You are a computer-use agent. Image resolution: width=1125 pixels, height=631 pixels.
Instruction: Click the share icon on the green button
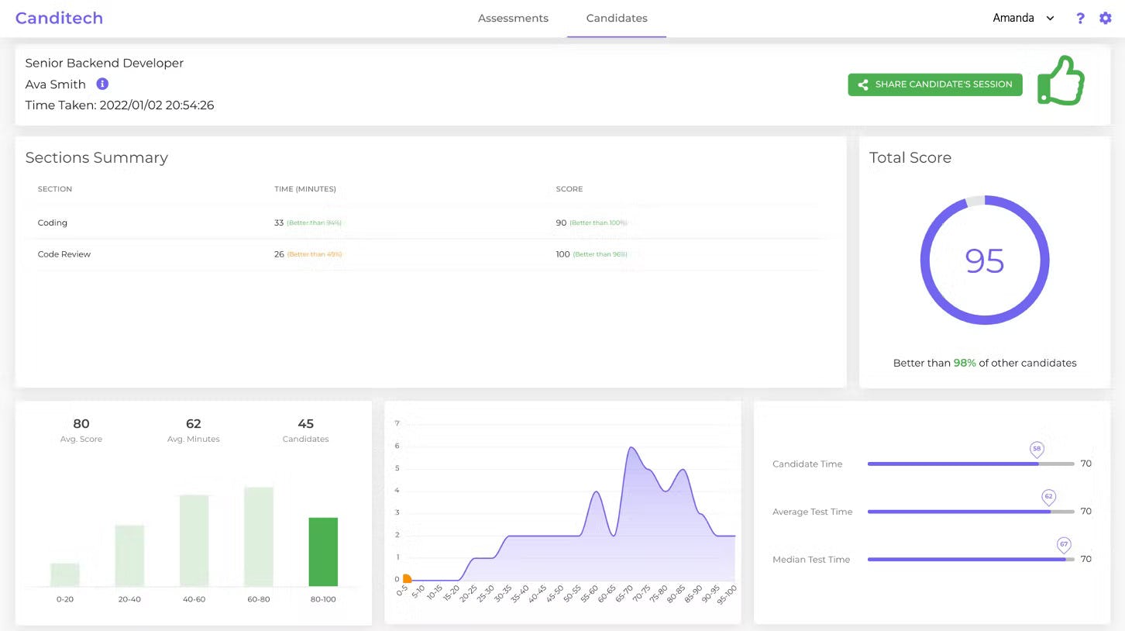tap(862, 84)
